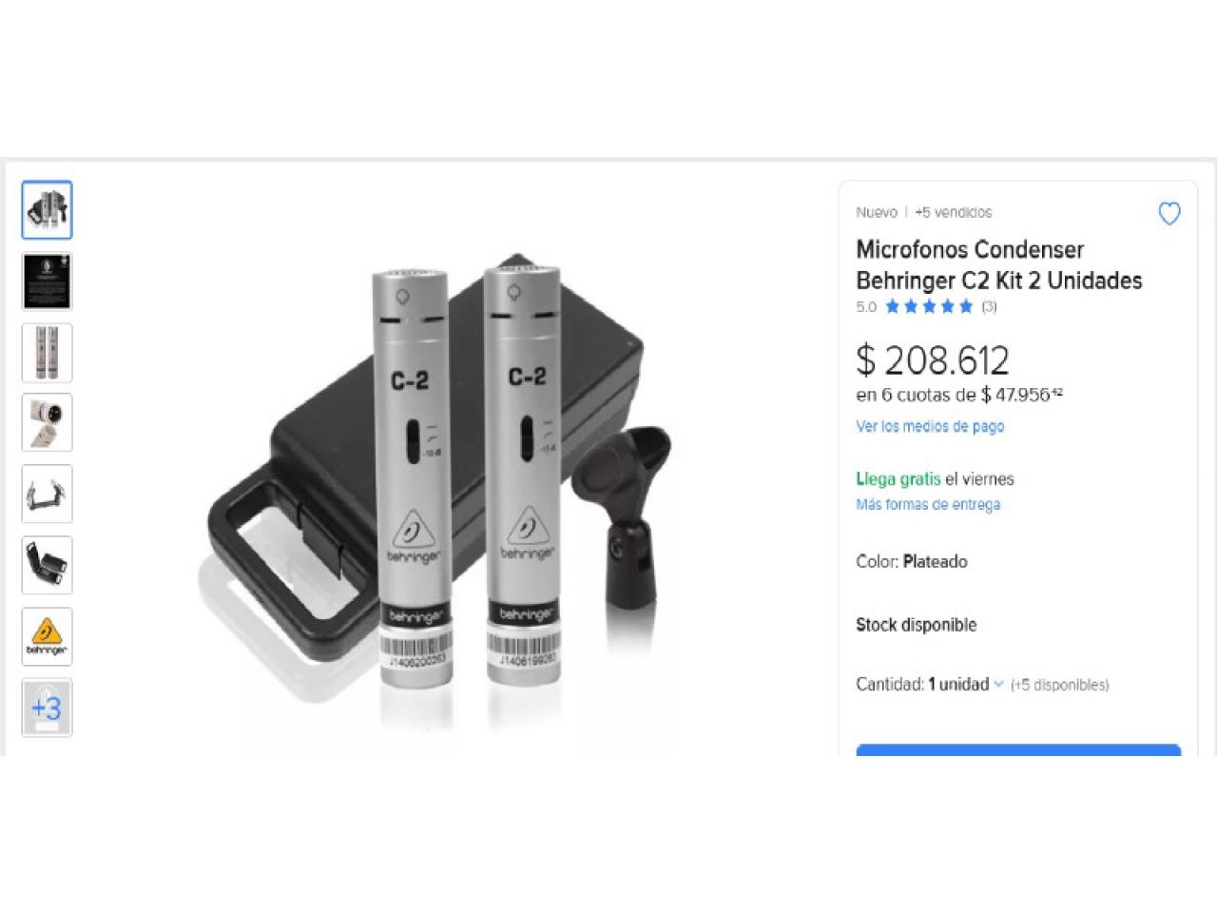
Task: Show the +3 more images thumbnail
Action: (x=47, y=708)
